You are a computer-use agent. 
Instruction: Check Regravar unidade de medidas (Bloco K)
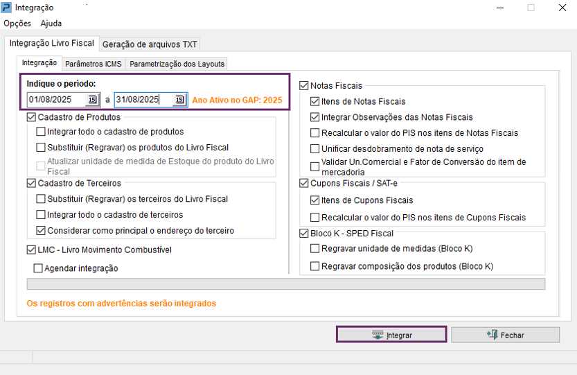pyautogui.click(x=316, y=248)
